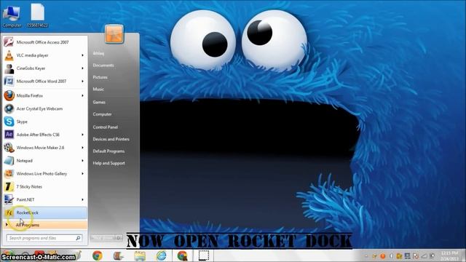Expand All Programs list
This screenshot has height=262, width=466.
[x=44, y=225]
